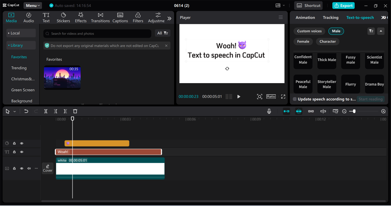Switch to the Tracking tab
Screen dimensions: 391x206
(331, 17)
